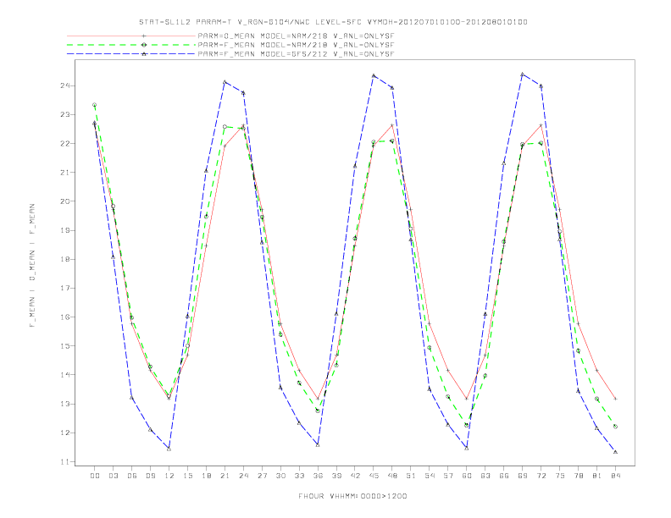The height and width of the screenshot is (518, 671).
Task: Click y-axis tick label 15
Action: click(x=64, y=346)
